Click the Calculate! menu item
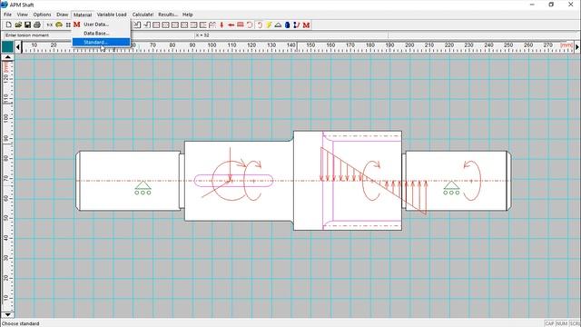 click(x=143, y=15)
